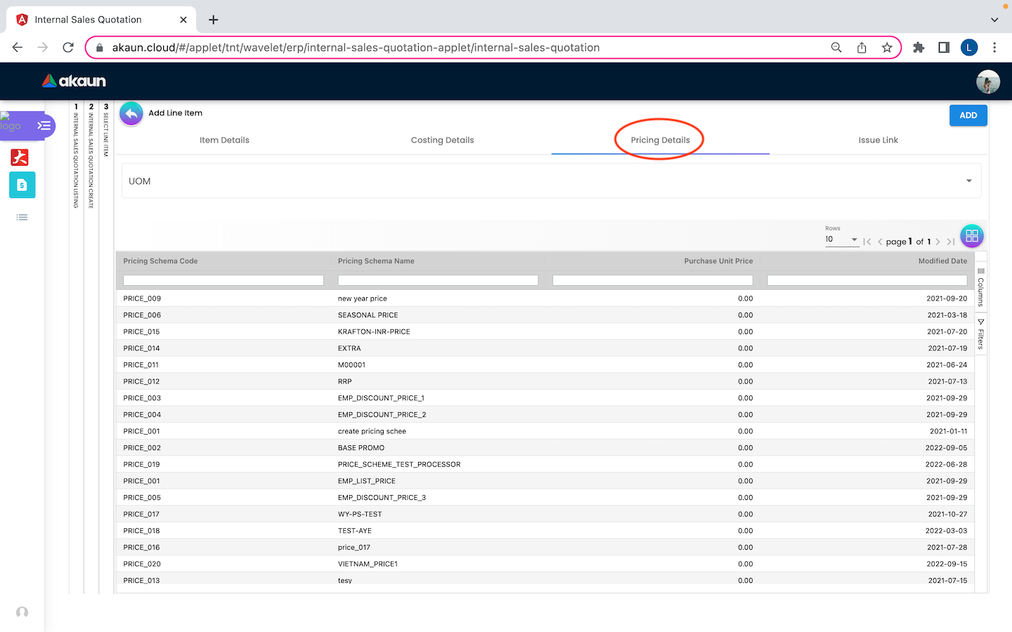Expand the UOM dropdown
The width and height of the screenshot is (1012, 632).
coord(968,181)
